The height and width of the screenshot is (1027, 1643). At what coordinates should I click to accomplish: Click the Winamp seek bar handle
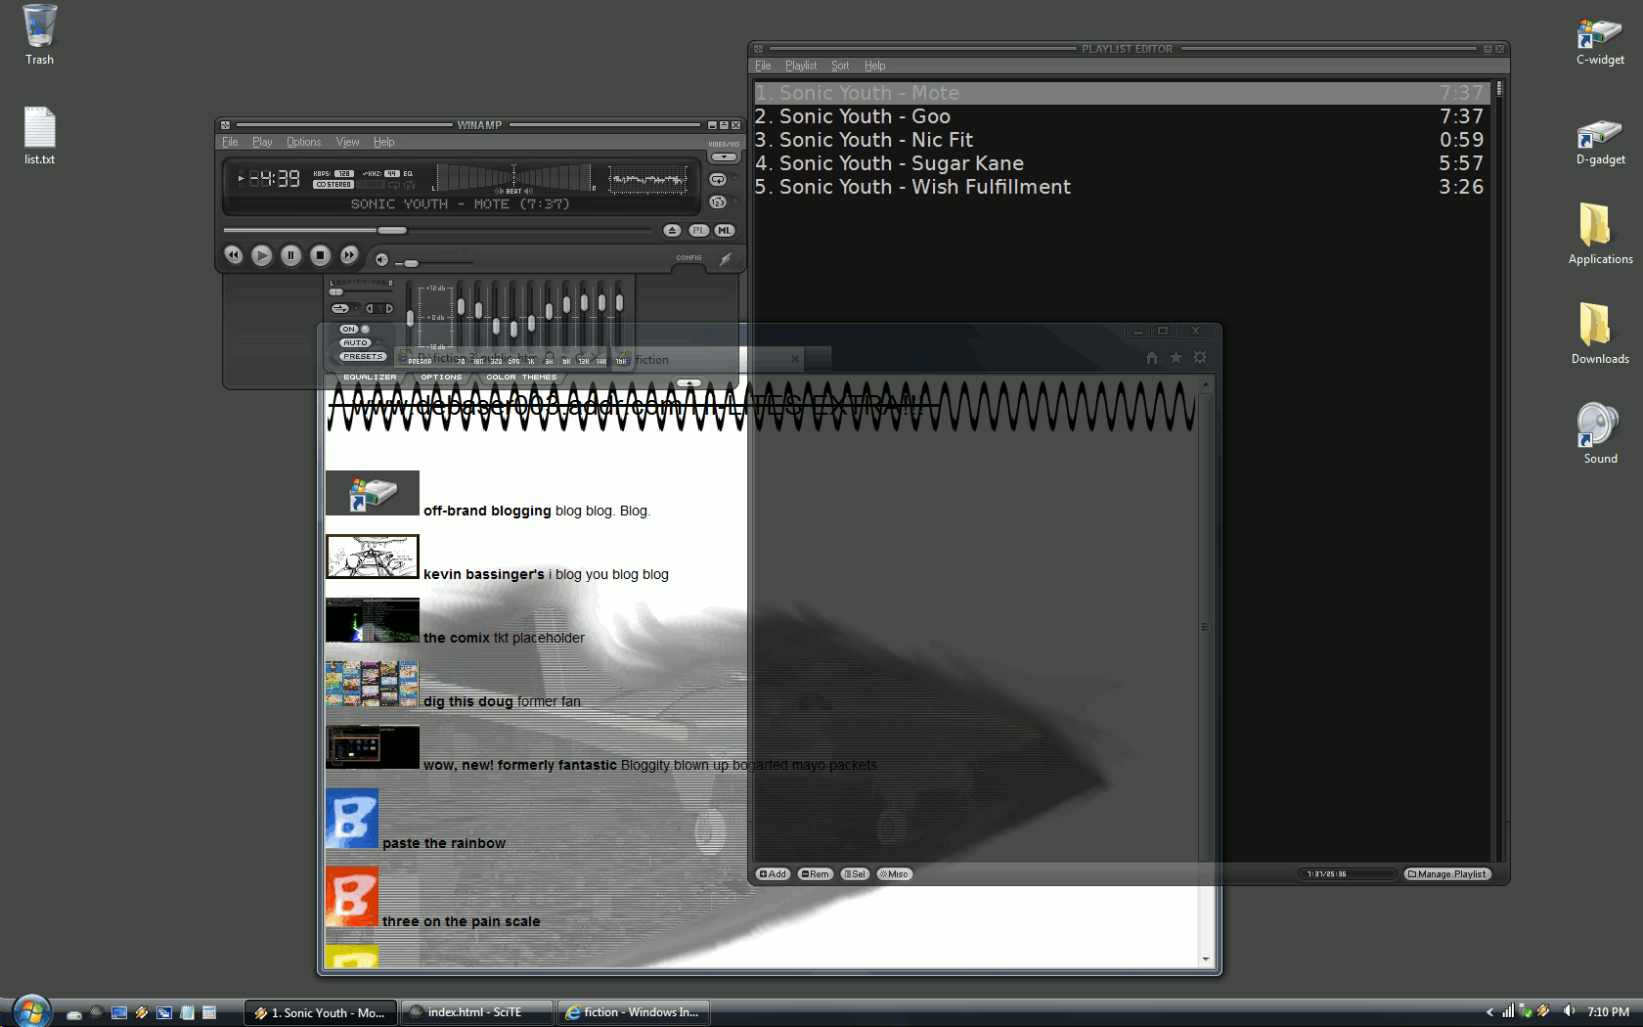(x=392, y=231)
